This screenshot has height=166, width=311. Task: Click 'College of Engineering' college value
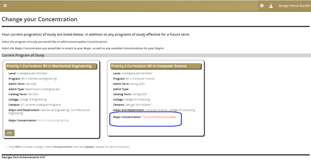click(33, 100)
